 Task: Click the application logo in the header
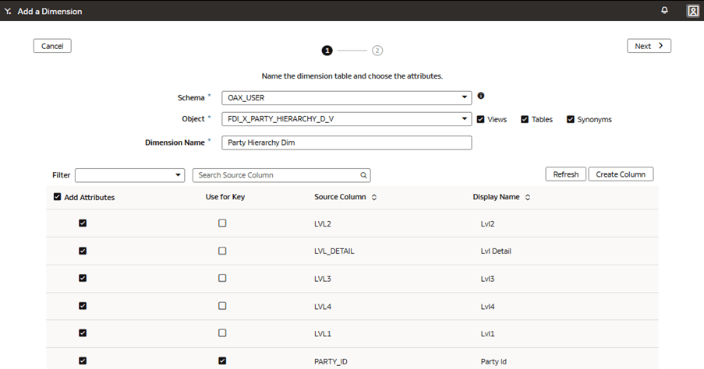coord(8,12)
